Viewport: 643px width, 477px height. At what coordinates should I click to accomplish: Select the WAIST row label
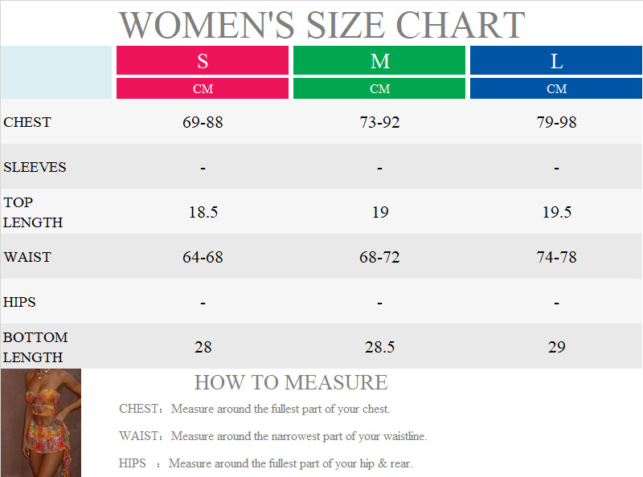tap(27, 257)
